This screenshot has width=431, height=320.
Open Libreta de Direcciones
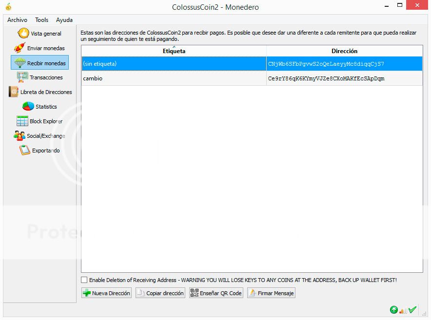coord(40,92)
